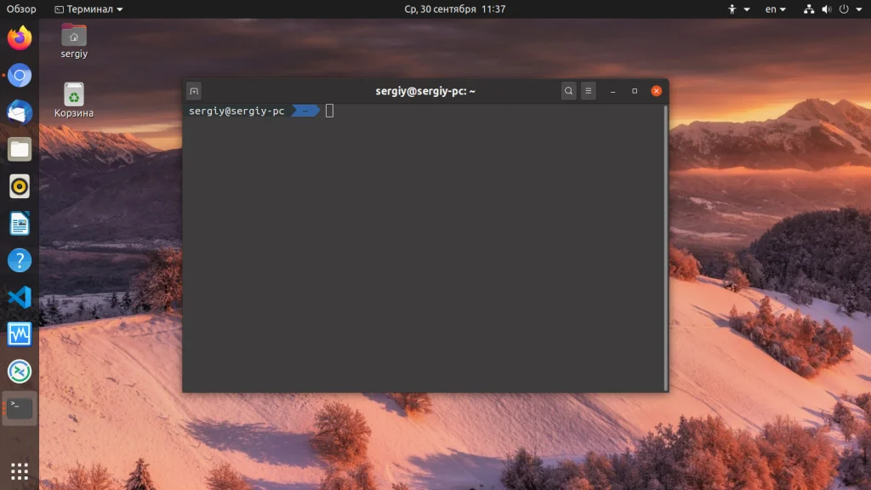The image size is (871, 490).
Task: Open the clock and calendar panel
Action: click(x=454, y=9)
